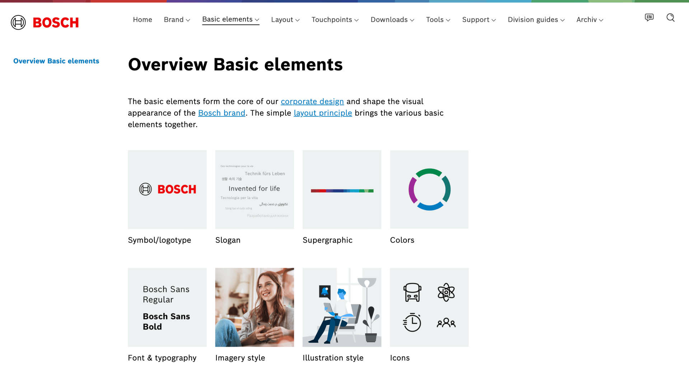Open the Imagery style photo thumbnail
The image size is (689, 388).
[254, 307]
